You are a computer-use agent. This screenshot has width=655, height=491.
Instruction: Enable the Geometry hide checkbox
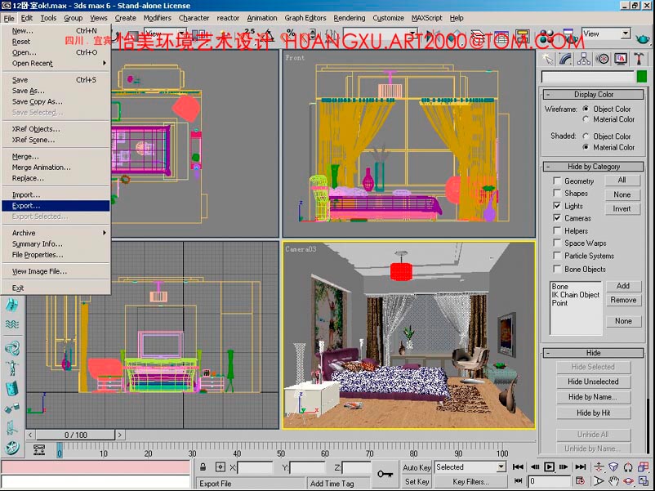click(557, 181)
